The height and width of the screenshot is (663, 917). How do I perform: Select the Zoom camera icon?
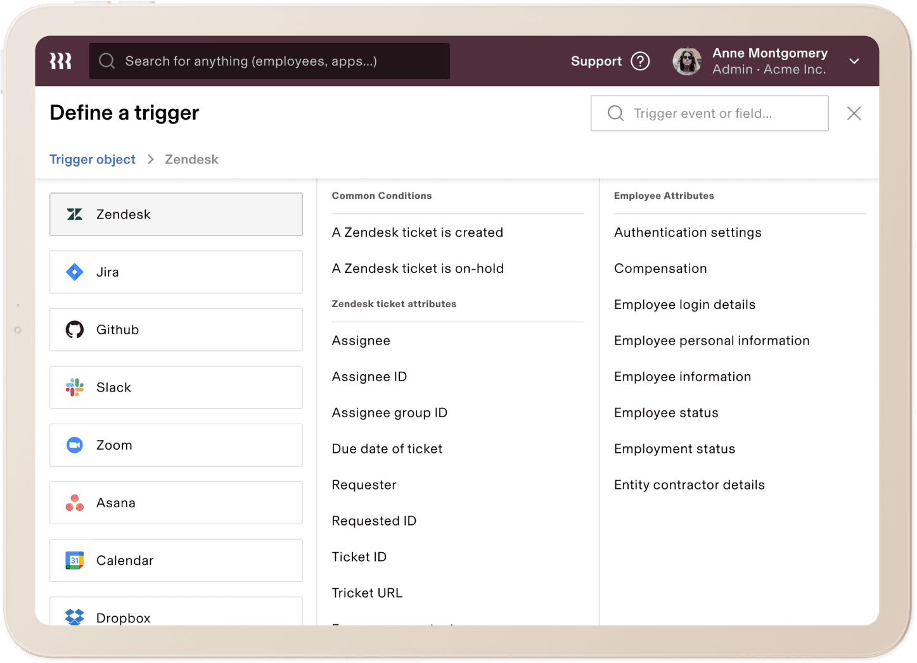[74, 445]
